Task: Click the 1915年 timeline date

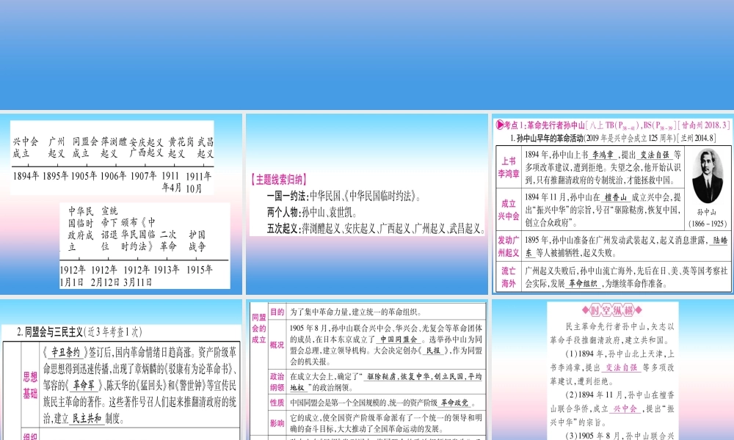Action: pos(200,270)
